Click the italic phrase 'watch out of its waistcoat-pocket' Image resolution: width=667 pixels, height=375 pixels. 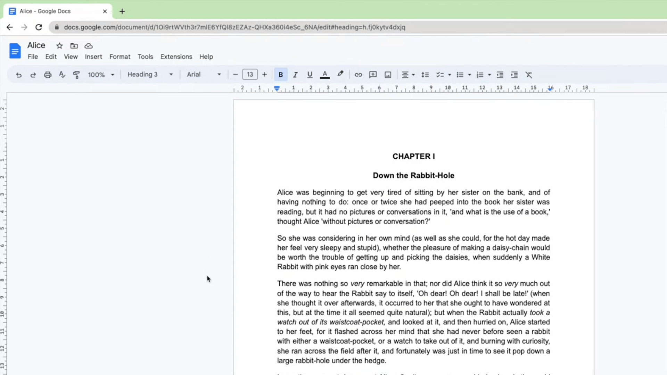coord(331,322)
